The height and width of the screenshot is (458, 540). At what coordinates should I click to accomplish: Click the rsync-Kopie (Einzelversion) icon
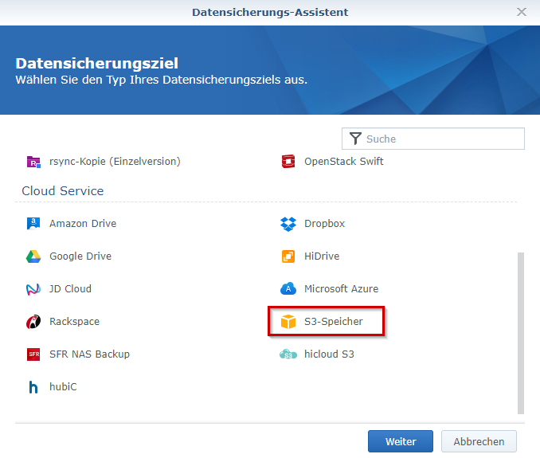coord(33,162)
